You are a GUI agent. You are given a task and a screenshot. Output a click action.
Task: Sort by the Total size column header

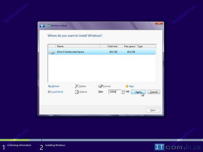pyautogui.click(x=110, y=46)
